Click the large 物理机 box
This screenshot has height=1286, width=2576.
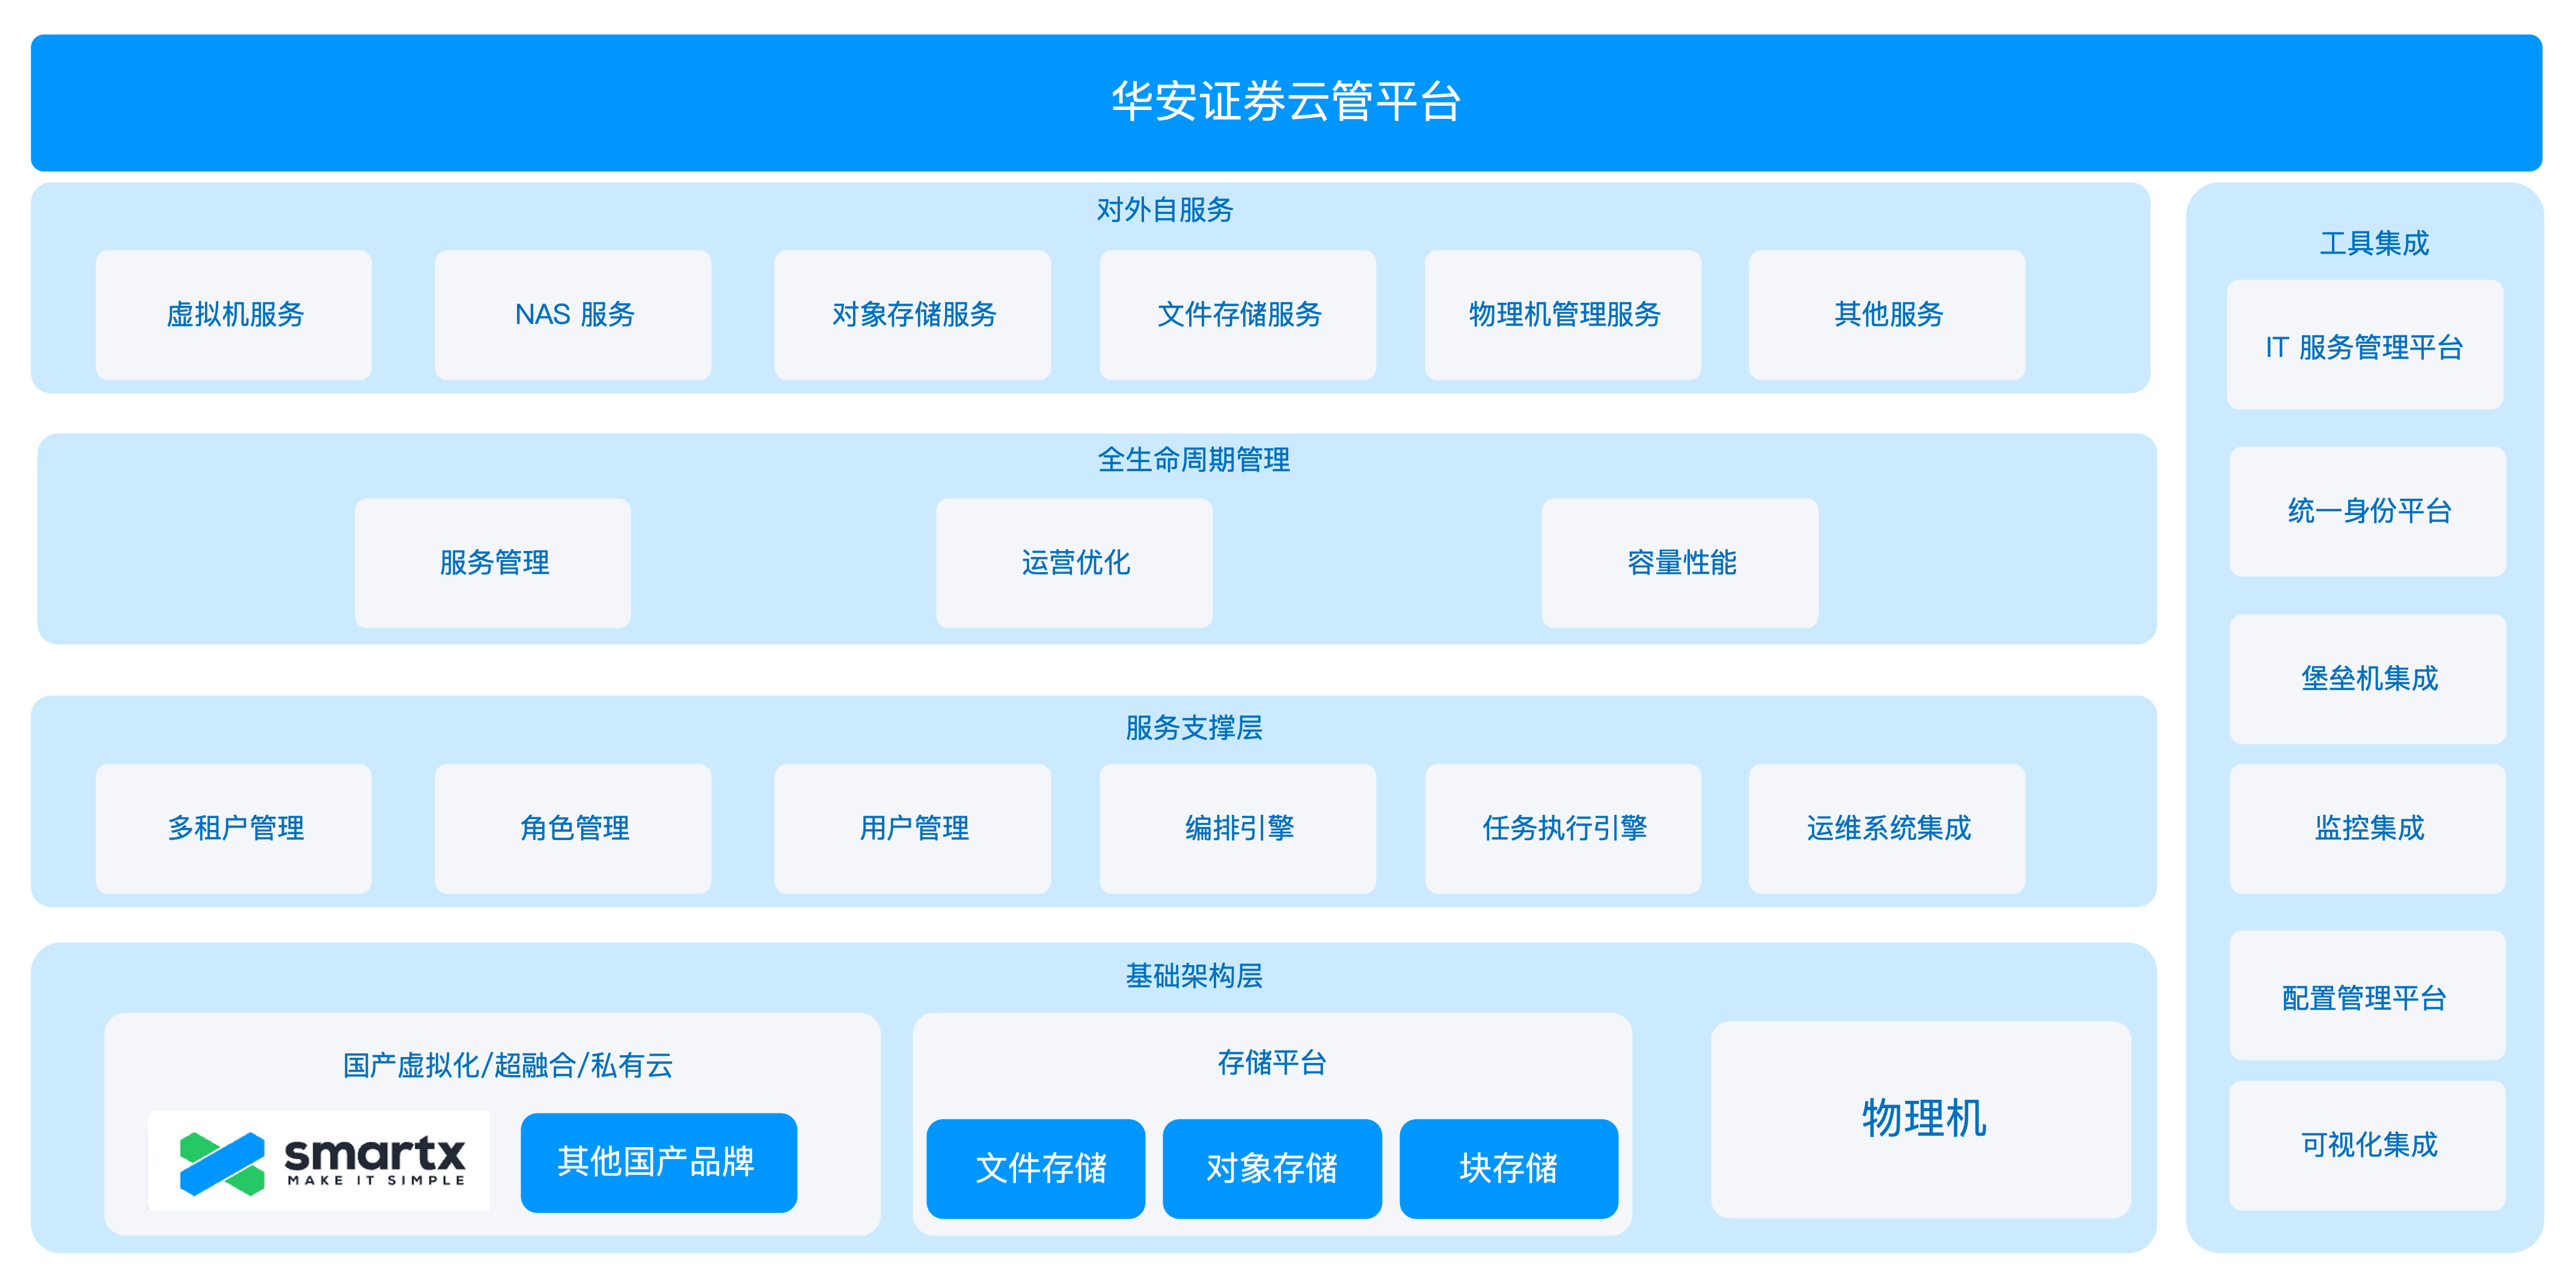1921,1118
